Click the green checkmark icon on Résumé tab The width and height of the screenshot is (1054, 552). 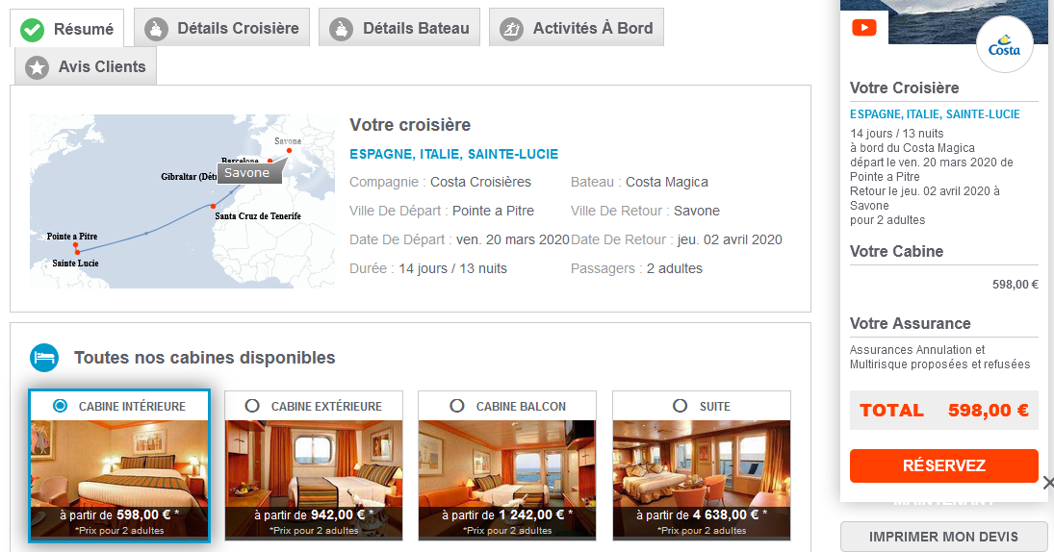[33, 30]
